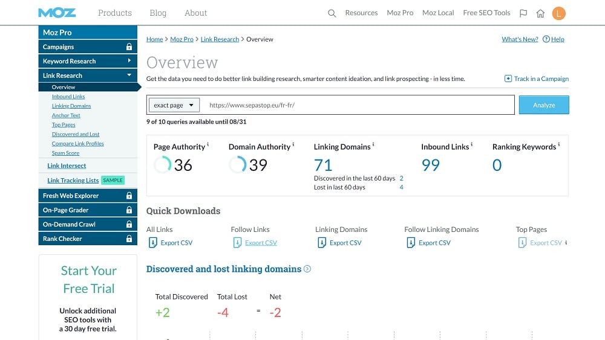Open Link Intersect sidebar link
Viewport: 605px width, 340px height.
click(67, 165)
